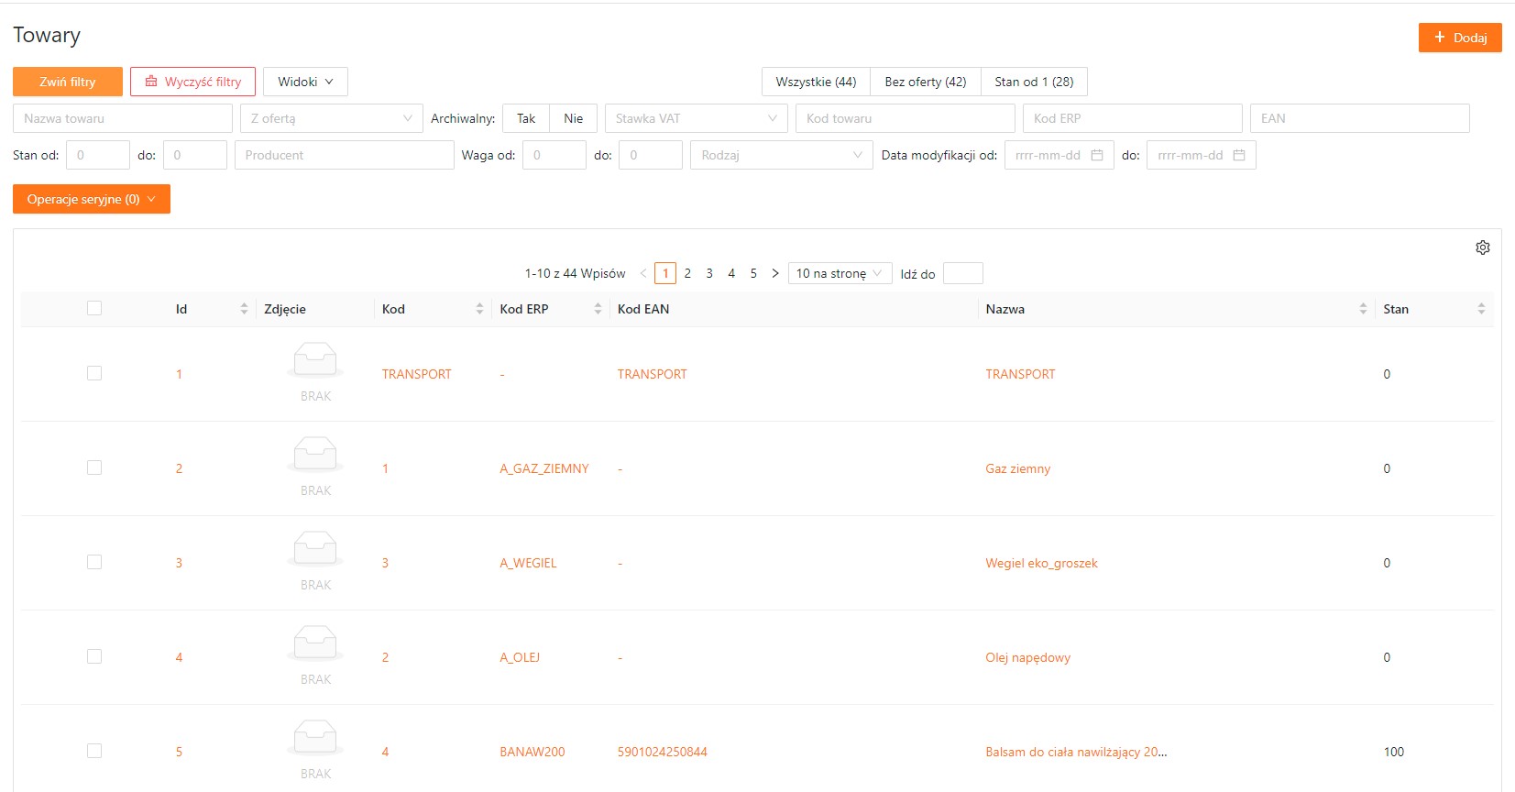Focus the Nazwa towaru input field
The width and height of the screenshot is (1515, 792).
122,118
